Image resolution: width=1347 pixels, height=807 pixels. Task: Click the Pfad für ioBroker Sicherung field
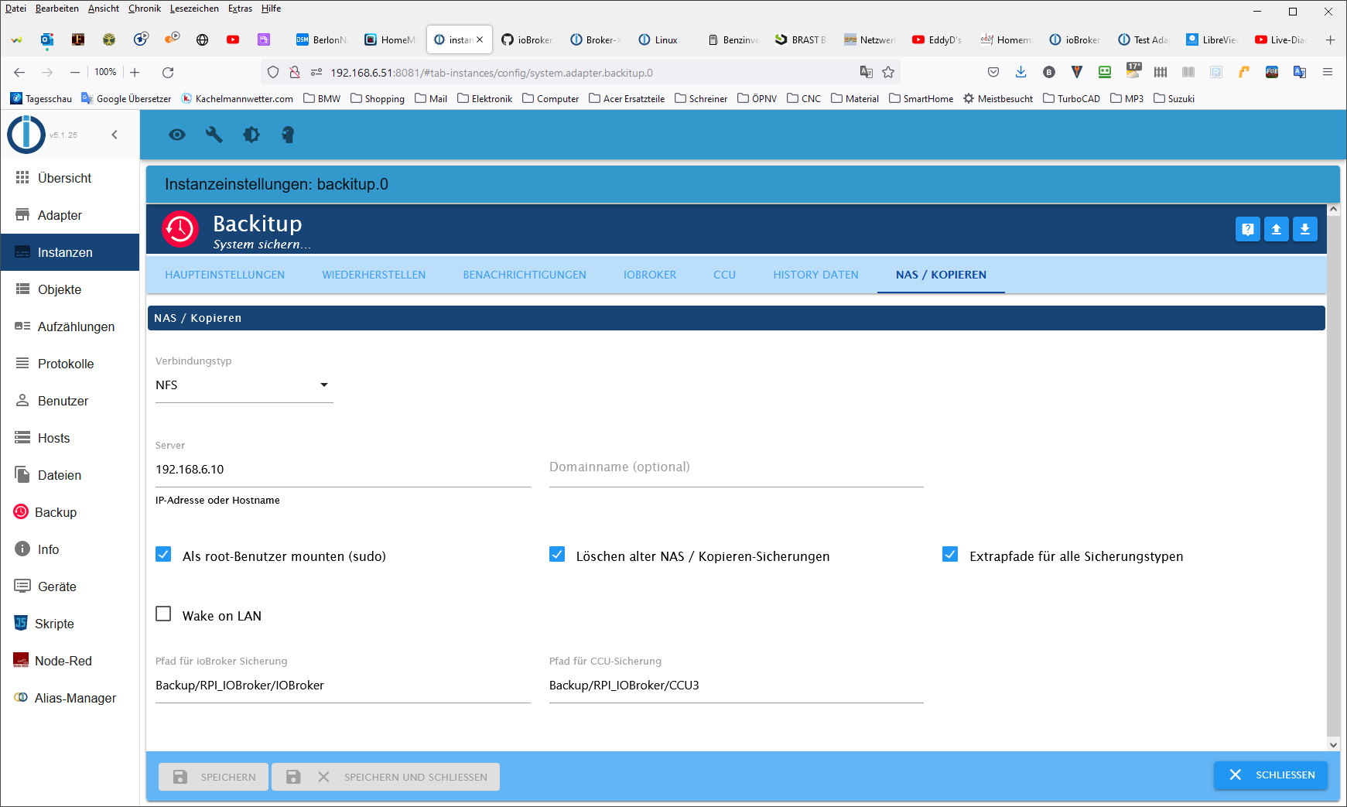tap(343, 686)
